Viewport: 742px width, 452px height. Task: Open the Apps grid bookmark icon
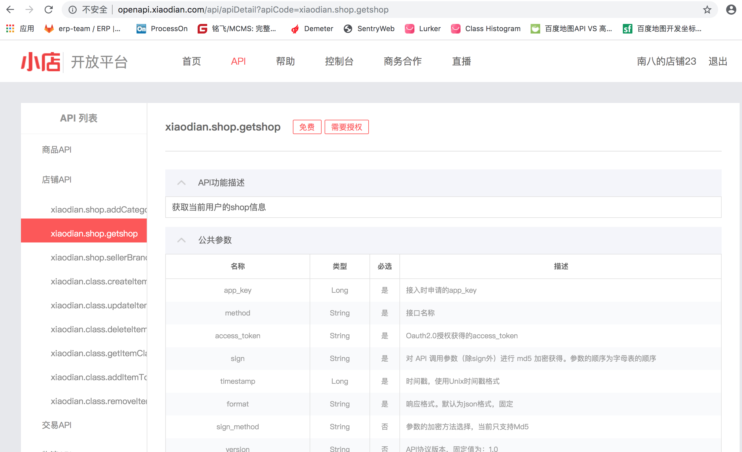click(x=10, y=29)
